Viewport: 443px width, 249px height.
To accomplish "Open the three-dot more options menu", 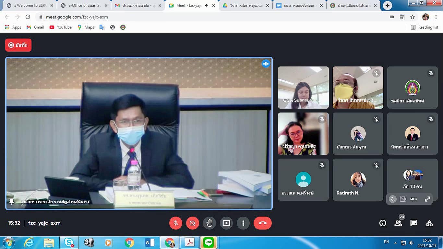I will [x=243, y=223].
